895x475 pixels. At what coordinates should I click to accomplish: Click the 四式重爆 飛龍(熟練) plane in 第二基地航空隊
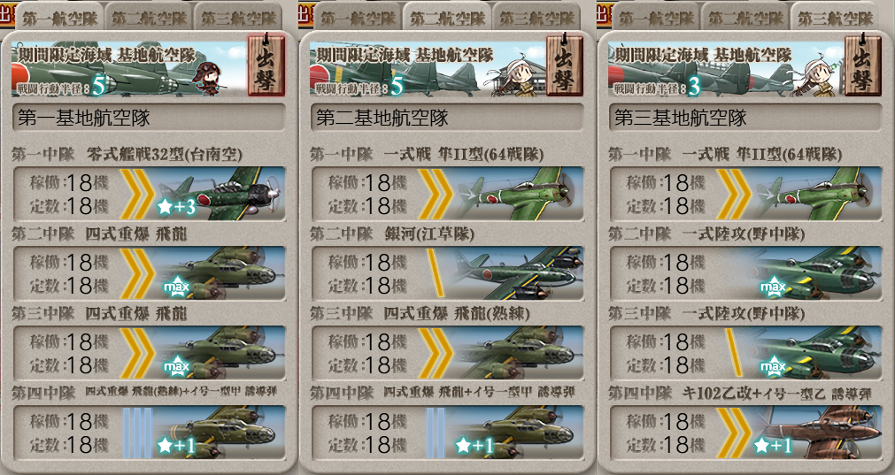[518, 353]
